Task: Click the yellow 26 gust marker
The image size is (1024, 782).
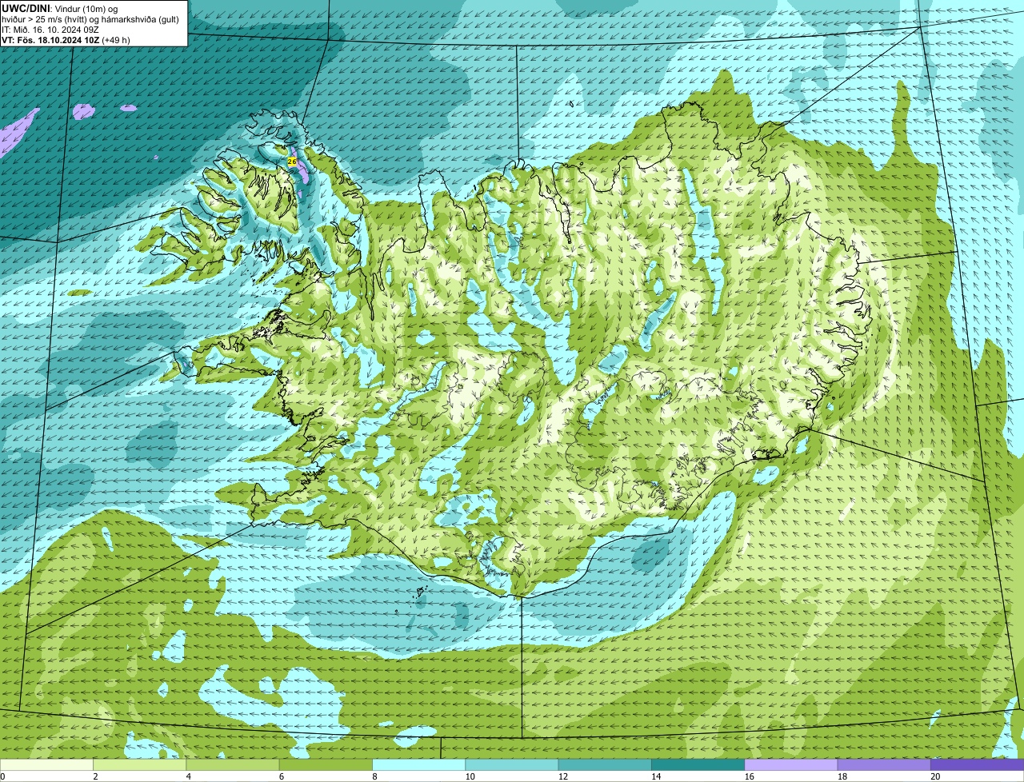Action: click(292, 162)
